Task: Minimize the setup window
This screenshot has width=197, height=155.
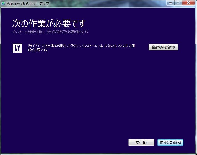Action: click(x=171, y=3)
